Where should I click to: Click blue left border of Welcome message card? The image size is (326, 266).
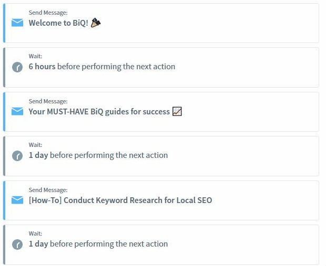pos(4,23)
